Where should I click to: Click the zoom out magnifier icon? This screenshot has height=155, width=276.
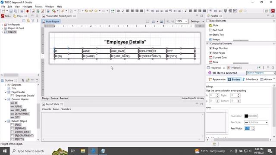click(x=173, y=22)
